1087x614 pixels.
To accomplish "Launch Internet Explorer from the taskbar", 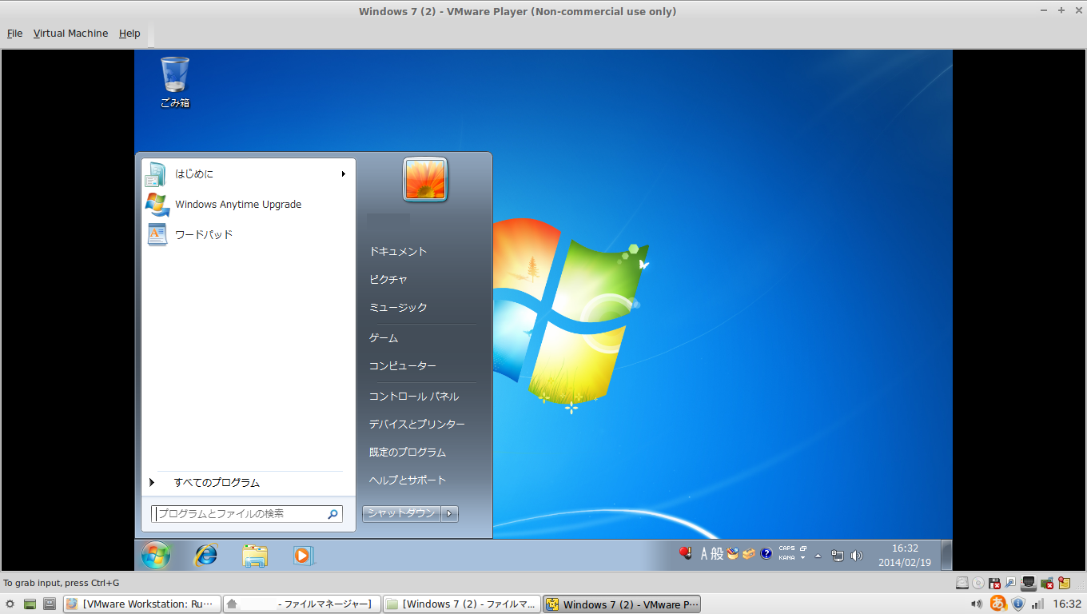I will (206, 555).
